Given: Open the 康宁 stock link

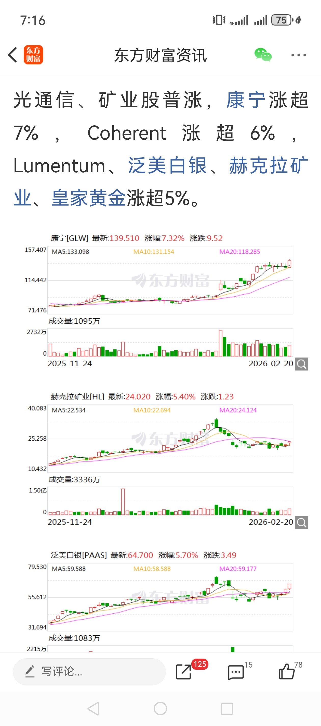Looking at the screenshot, I should 246,100.
